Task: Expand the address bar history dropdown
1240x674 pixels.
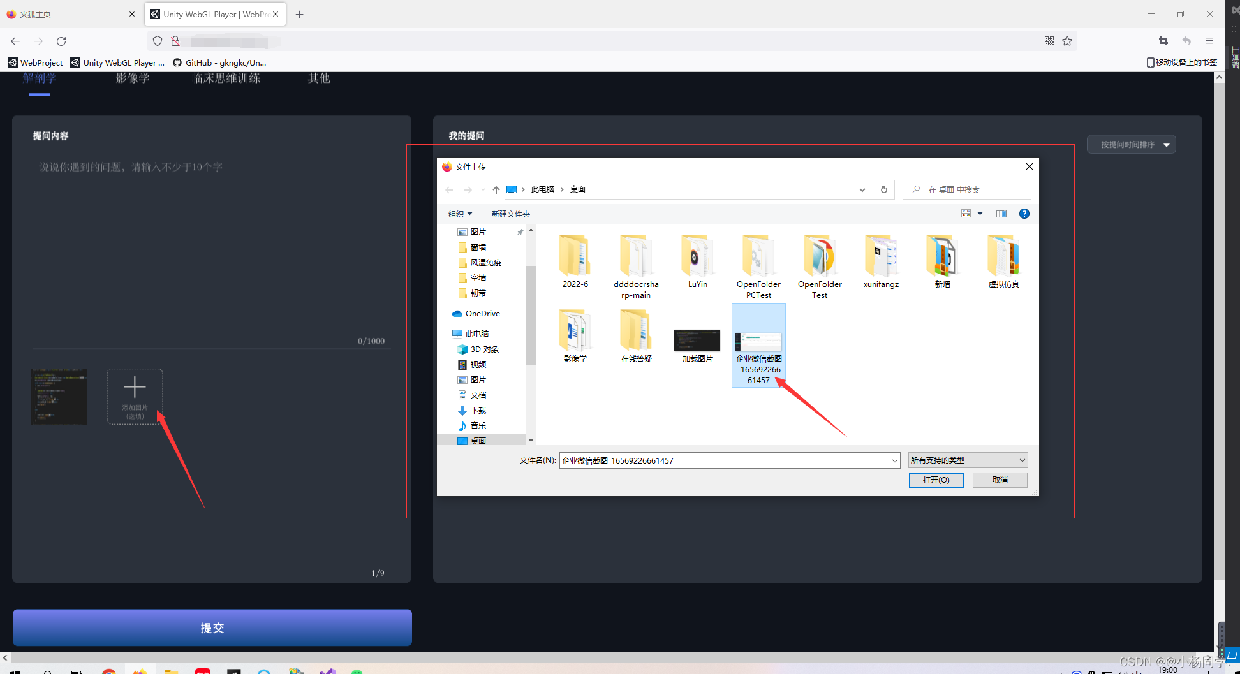Action: pyautogui.click(x=862, y=189)
